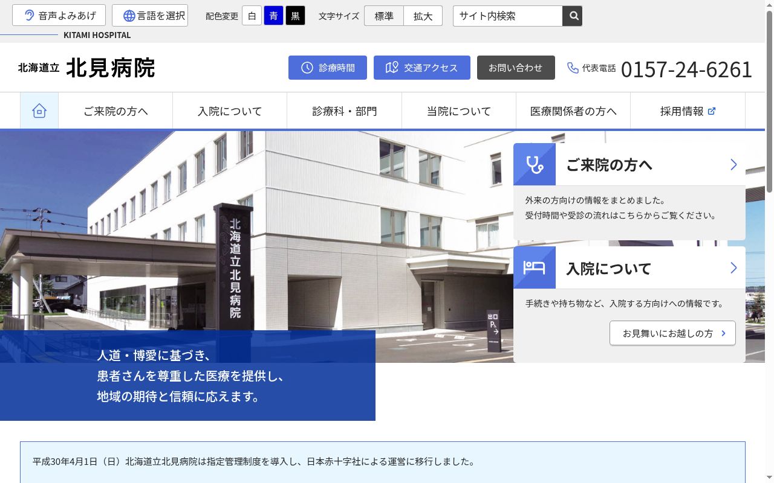Viewport: 774px width, 483px height.
Task: Open 当院について navigation menu item
Action: point(458,111)
